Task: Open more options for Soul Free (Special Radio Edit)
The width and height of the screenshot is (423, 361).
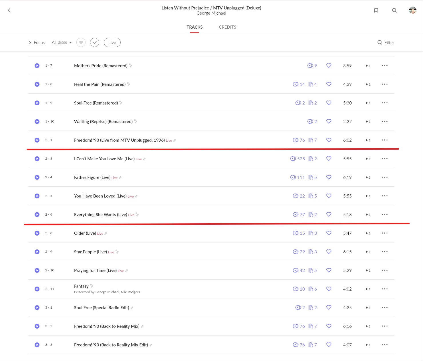Action: [x=384, y=307]
